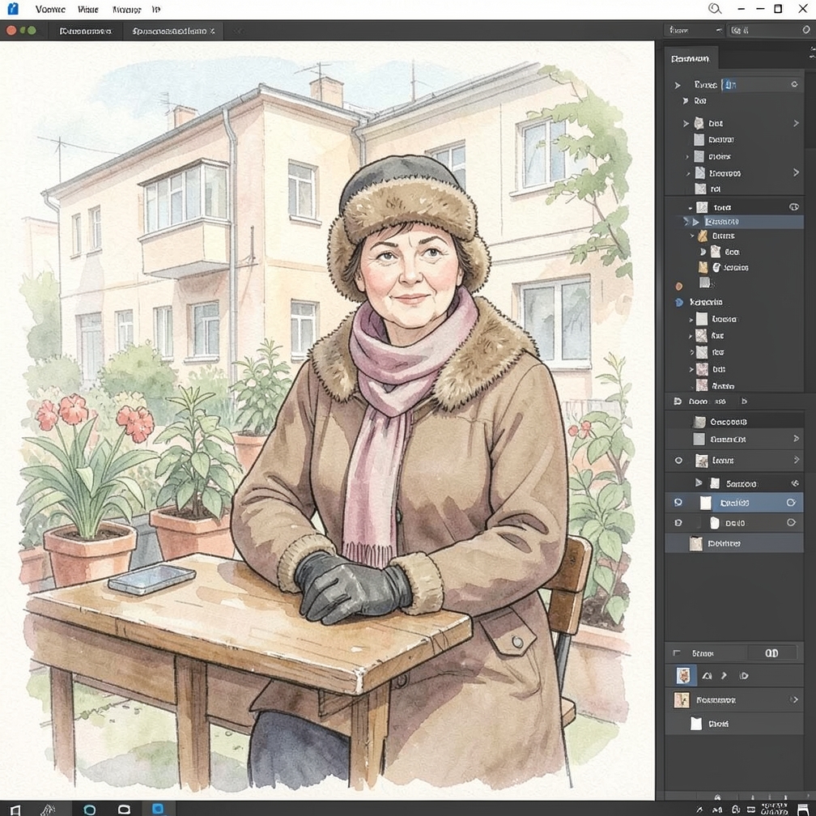The height and width of the screenshot is (816, 816).
Task: Open the notification icon ending the taskbar
Action: click(802, 810)
